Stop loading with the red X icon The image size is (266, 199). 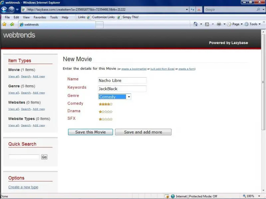(199, 10)
